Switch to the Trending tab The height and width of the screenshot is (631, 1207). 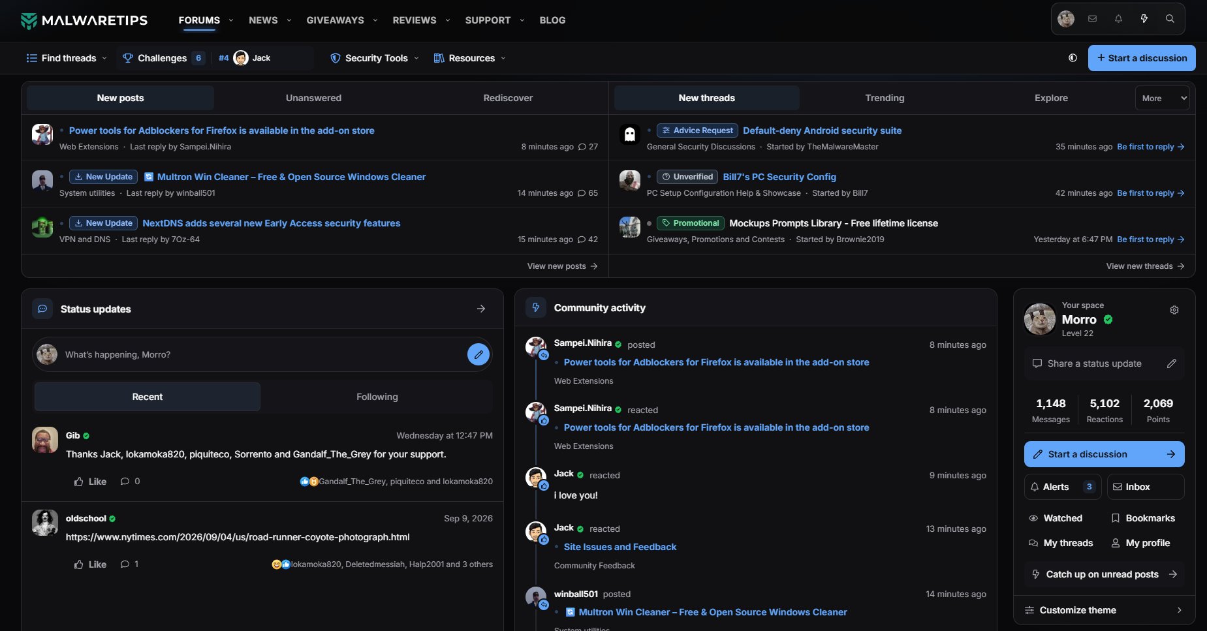point(885,98)
